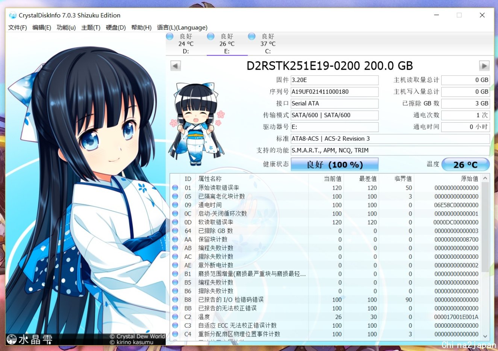498x351 pixels.
Task: Select the 已报告的 I/O 检错码错误 row
Action: click(x=325, y=300)
